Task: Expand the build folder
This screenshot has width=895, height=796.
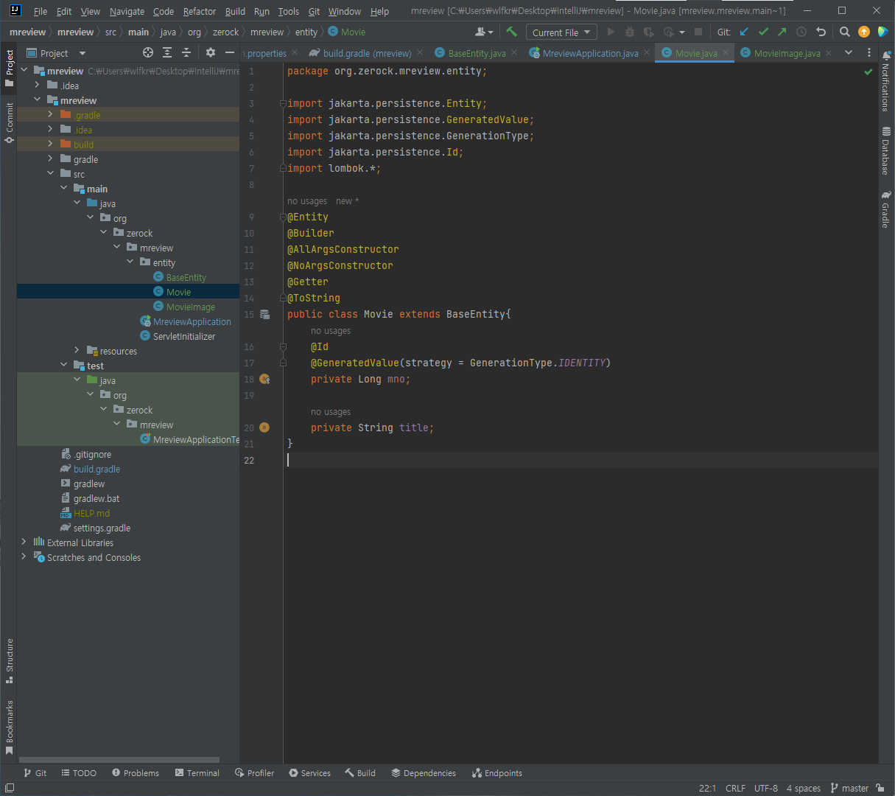Action: pyautogui.click(x=51, y=144)
